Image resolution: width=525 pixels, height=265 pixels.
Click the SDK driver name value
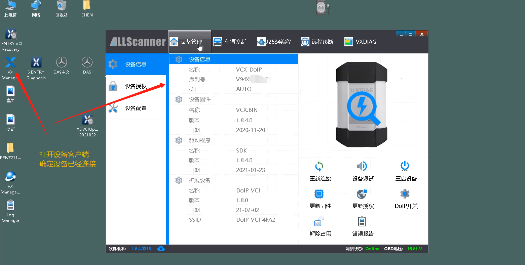[241, 150]
